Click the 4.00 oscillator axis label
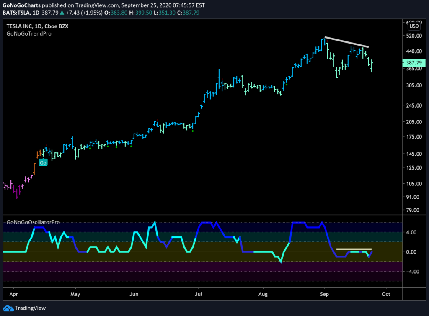The image size is (429, 316). [411, 232]
